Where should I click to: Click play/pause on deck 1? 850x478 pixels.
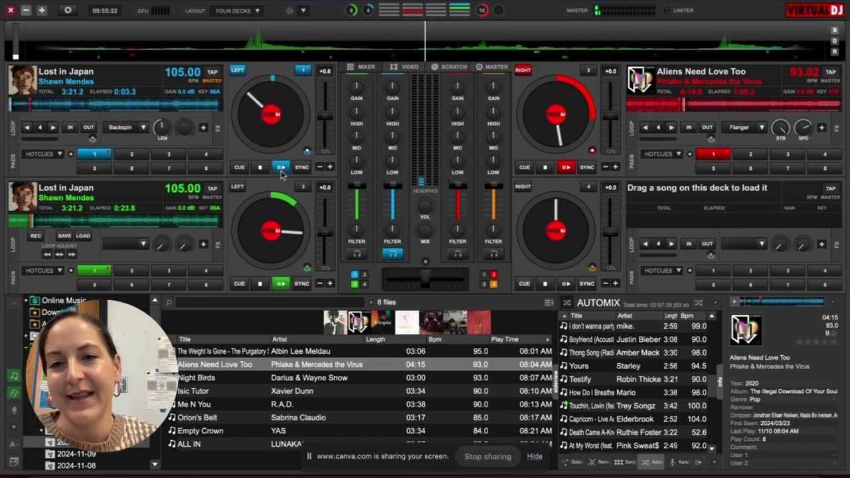(x=280, y=167)
